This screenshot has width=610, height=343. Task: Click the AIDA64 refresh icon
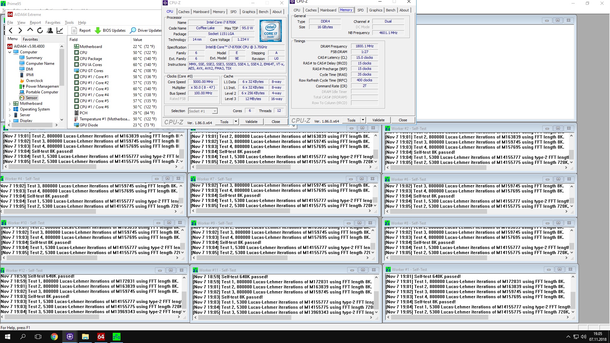pos(40,30)
